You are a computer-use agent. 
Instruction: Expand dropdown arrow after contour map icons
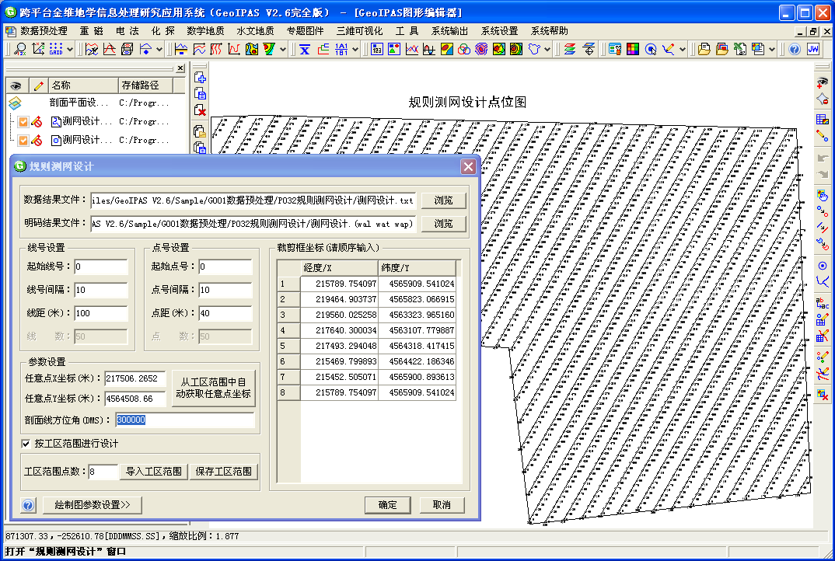[x=283, y=50]
